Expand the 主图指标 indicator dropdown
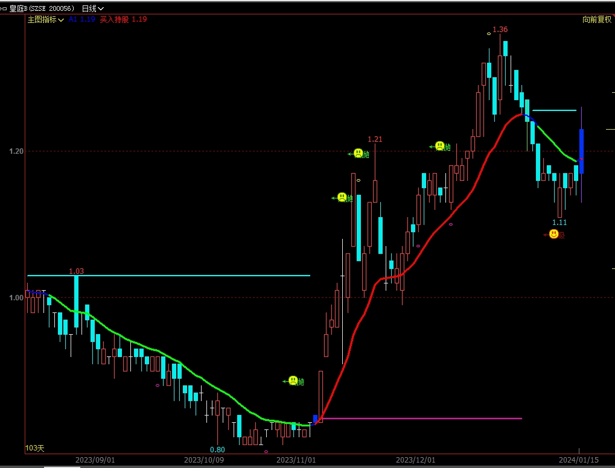The width and height of the screenshot is (615, 468). (46, 19)
